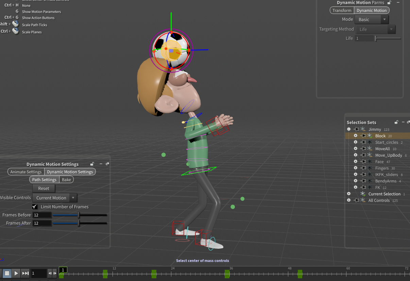The image size is (410, 281).
Task: Expand the MoveAll selection set
Action: 355,149
